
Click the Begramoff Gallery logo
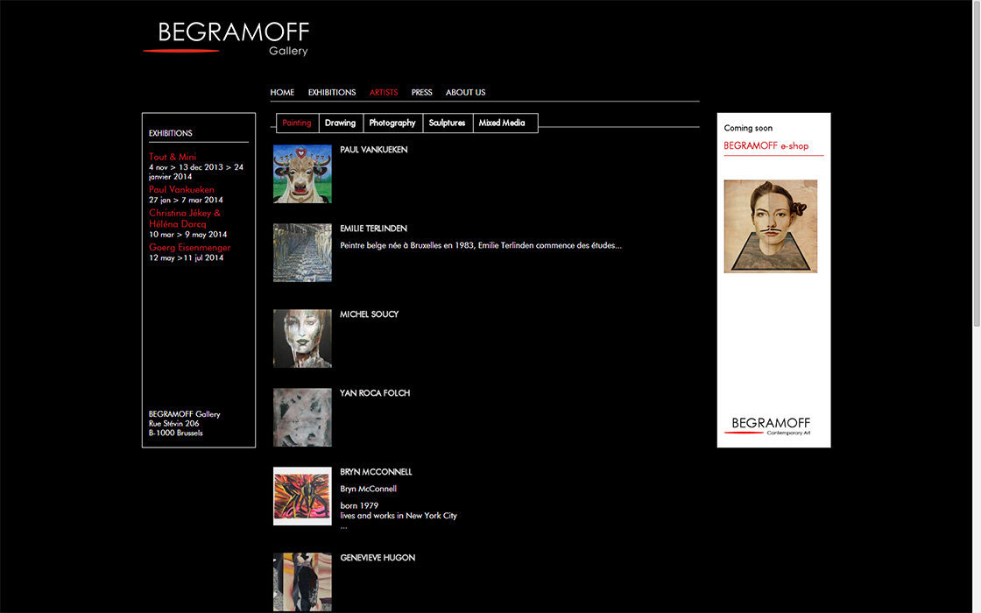coord(226,38)
